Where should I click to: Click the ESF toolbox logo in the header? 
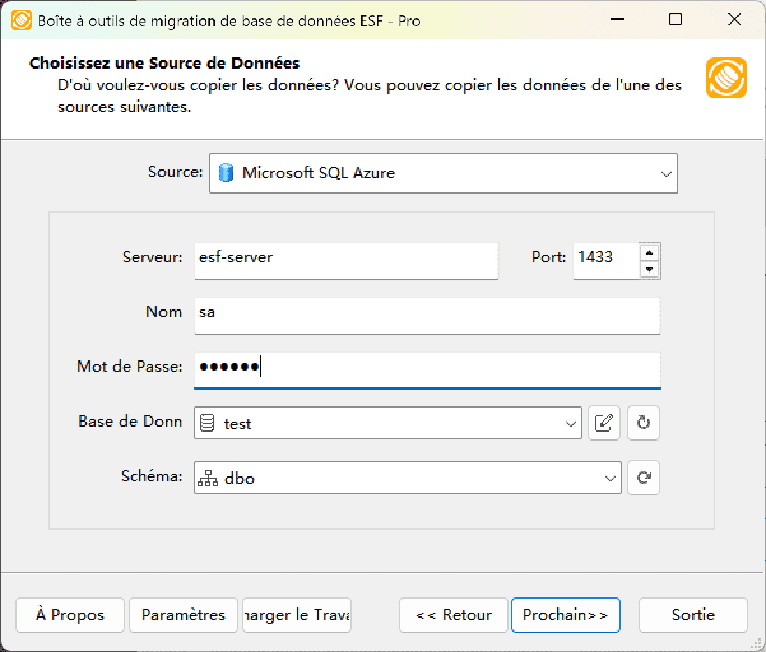tap(726, 78)
